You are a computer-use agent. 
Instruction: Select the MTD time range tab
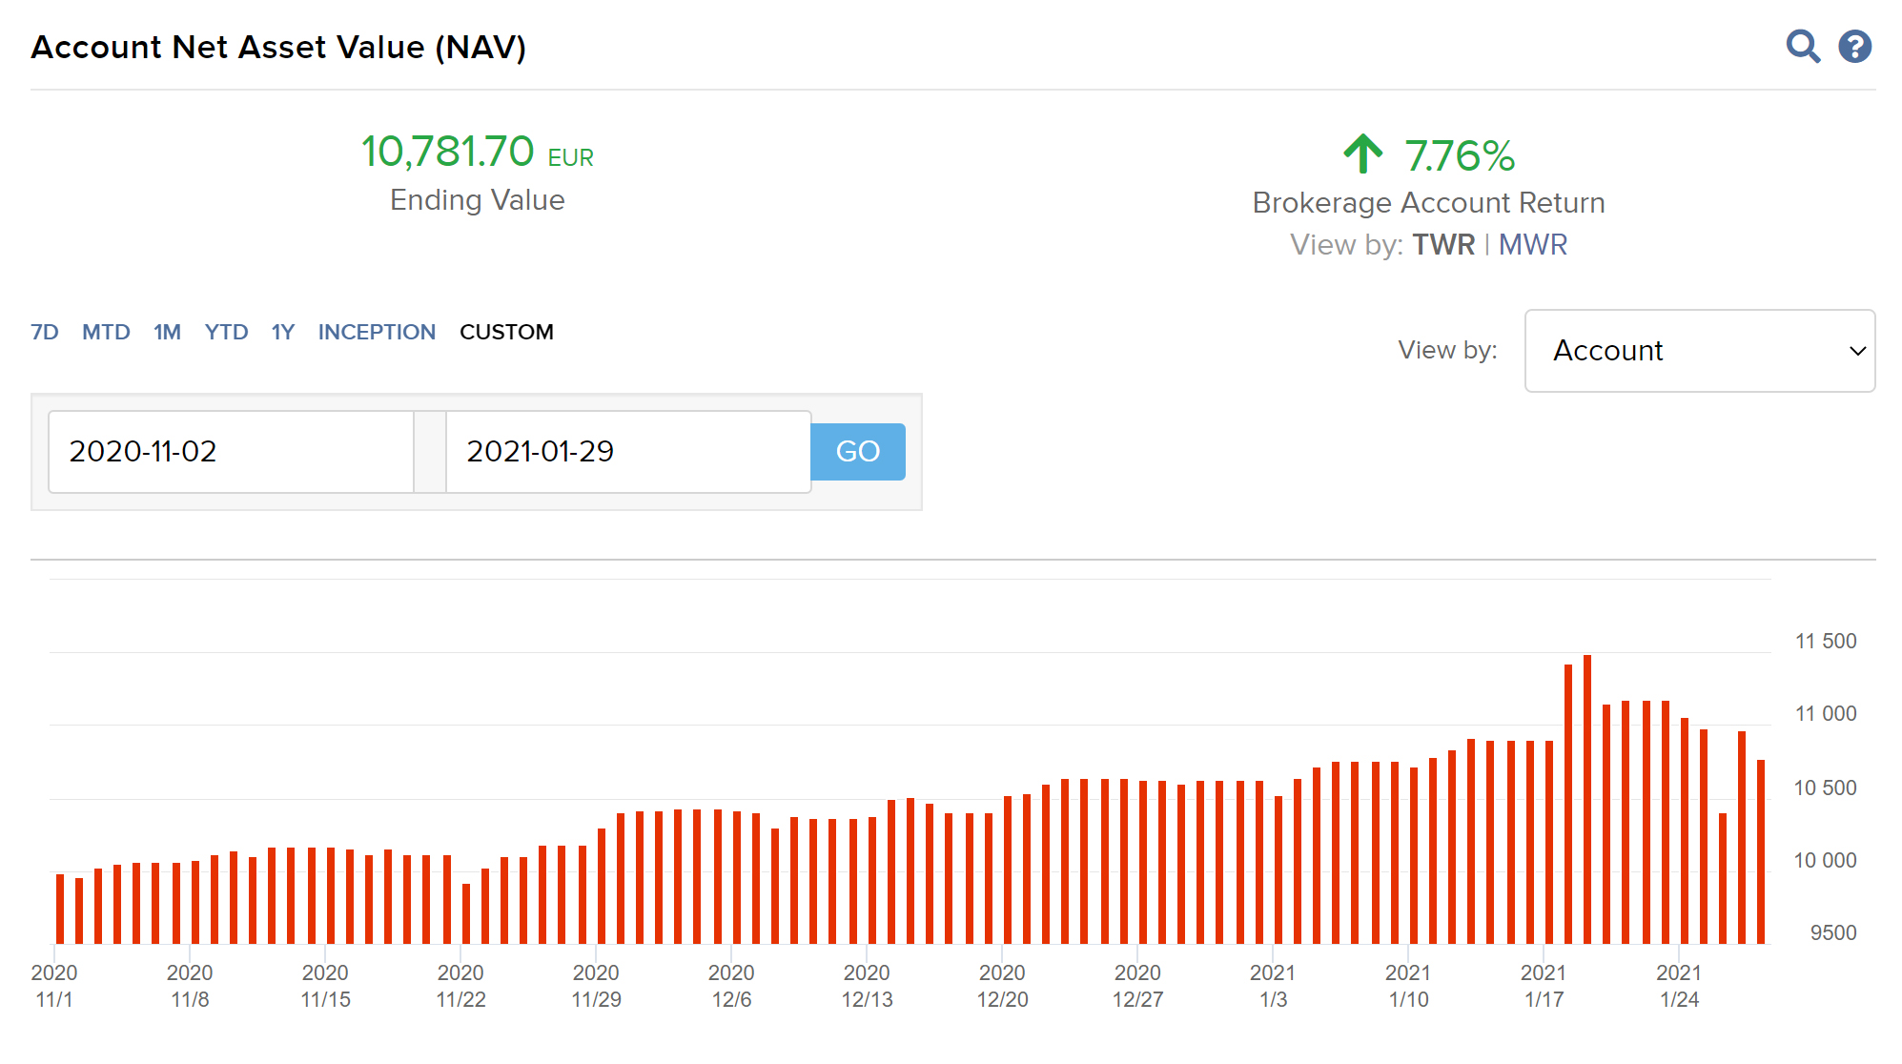click(106, 332)
